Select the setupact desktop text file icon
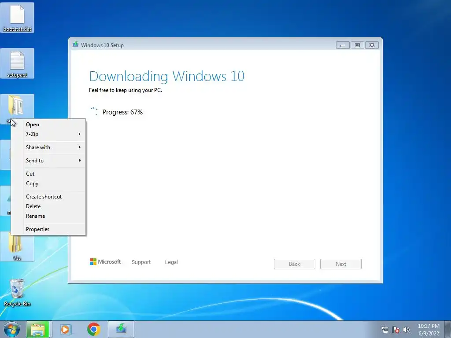The width and height of the screenshot is (451, 338). pyautogui.click(x=17, y=63)
